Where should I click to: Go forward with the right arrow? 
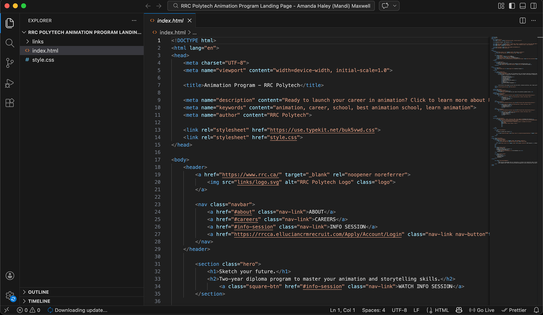pos(159,6)
